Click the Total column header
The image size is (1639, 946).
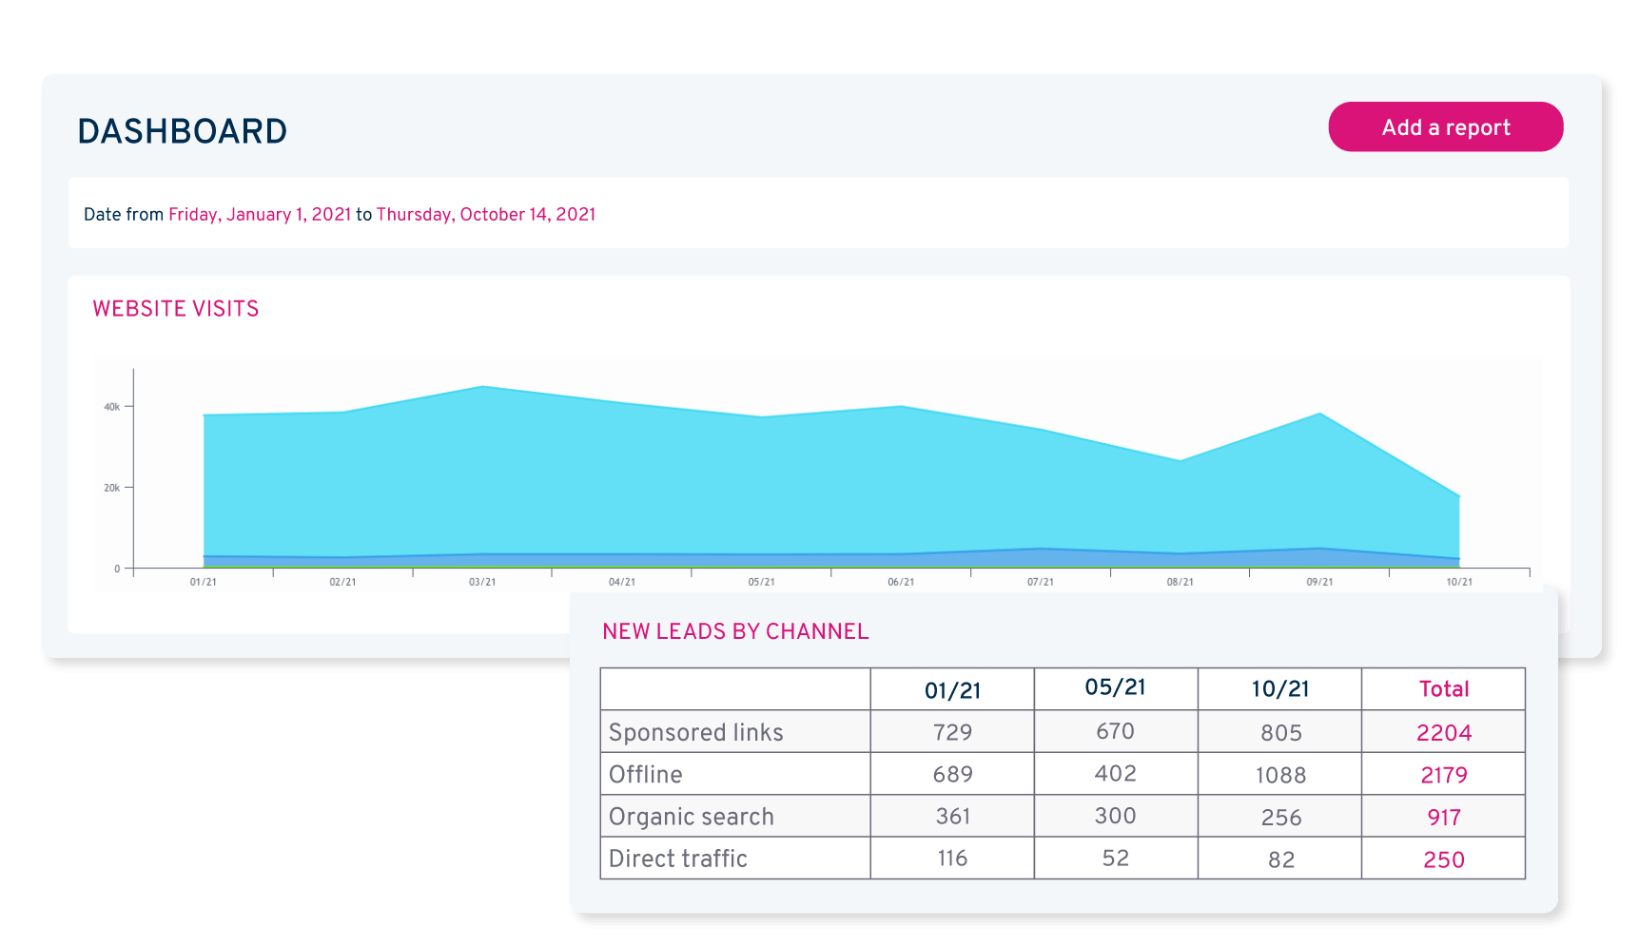pyautogui.click(x=1444, y=689)
